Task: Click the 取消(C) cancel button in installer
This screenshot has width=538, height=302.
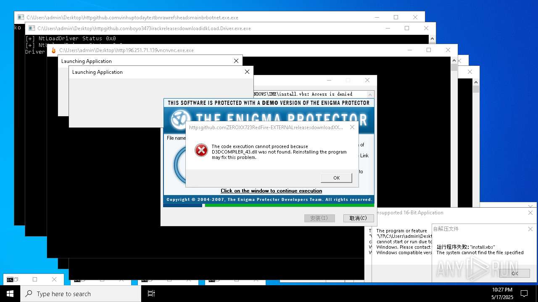Action: [x=358, y=218]
